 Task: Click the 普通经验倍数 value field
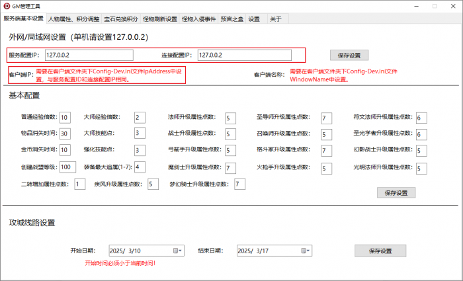pos(65,118)
